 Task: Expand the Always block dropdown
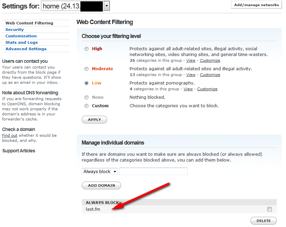pos(100,172)
